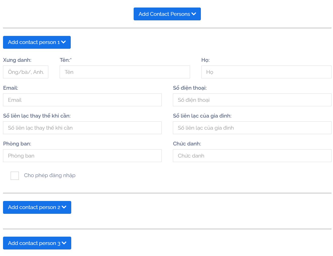The width and height of the screenshot is (333, 256).
Task: Click into the Phòng ban input
Action: 82,156
